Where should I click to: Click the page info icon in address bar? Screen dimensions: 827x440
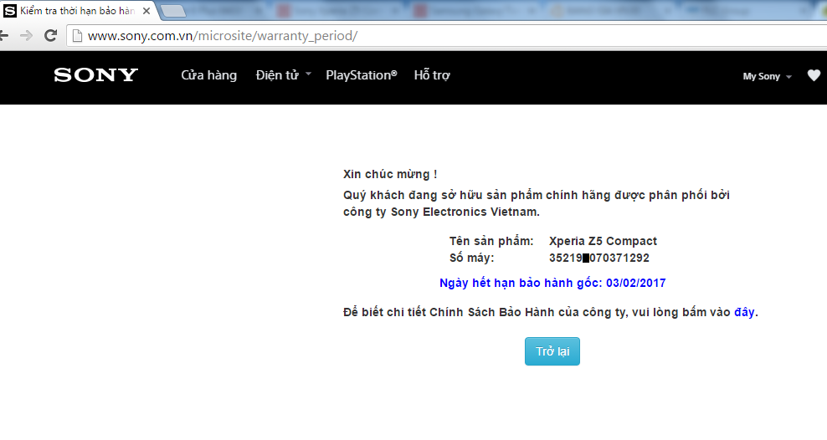(x=77, y=36)
